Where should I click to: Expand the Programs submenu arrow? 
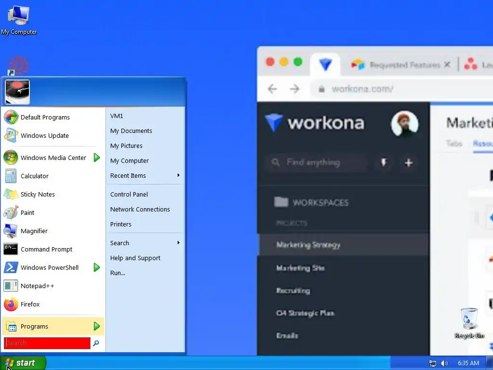coord(97,326)
